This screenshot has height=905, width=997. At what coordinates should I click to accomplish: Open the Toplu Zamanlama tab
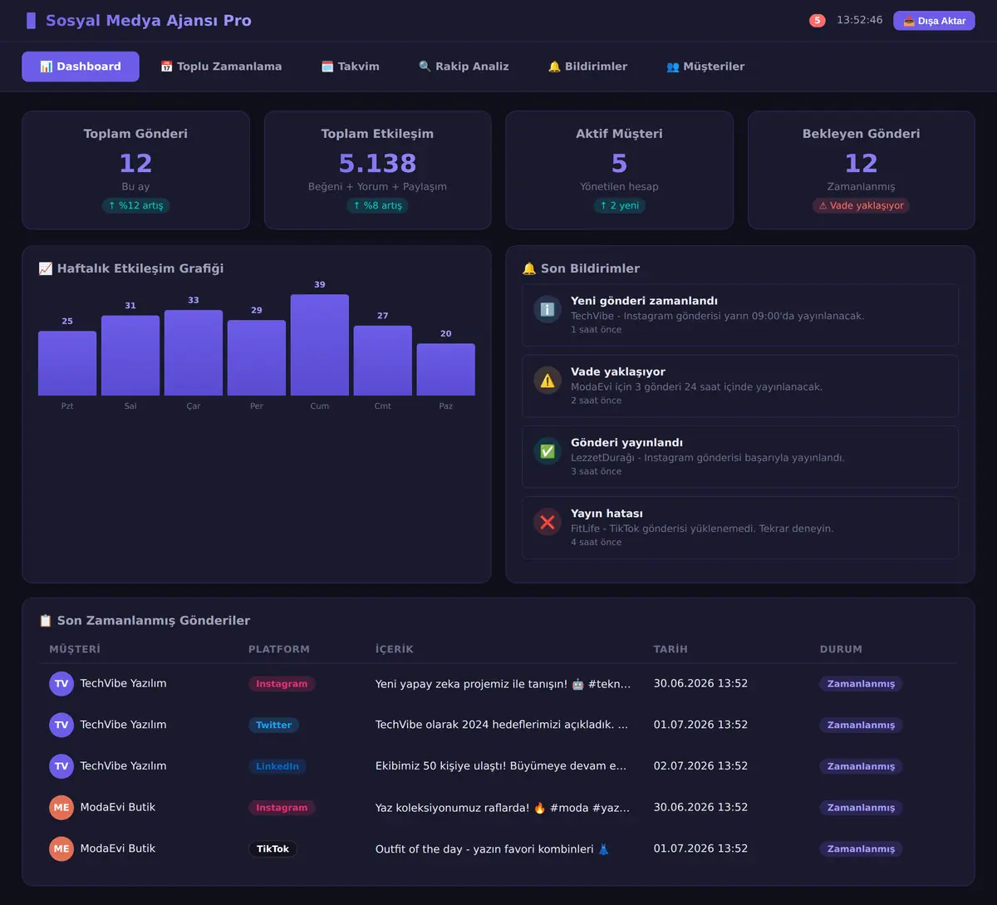tap(221, 66)
